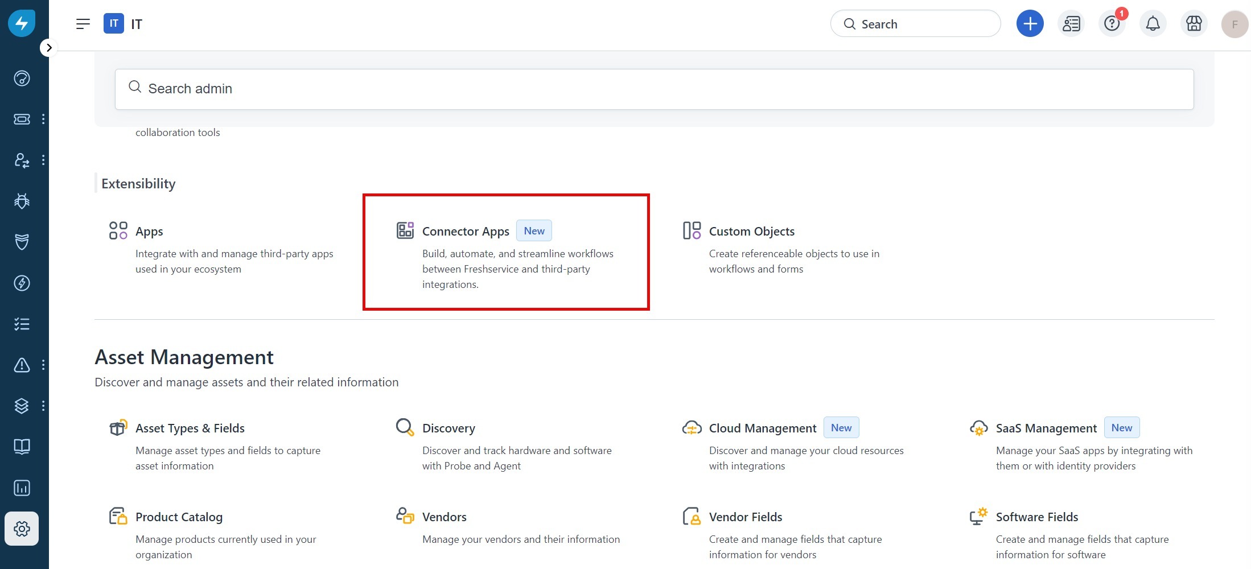This screenshot has height=569, width=1251.
Task: Open Product Catalog
Action: pyautogui.click(x=179, y=517)
